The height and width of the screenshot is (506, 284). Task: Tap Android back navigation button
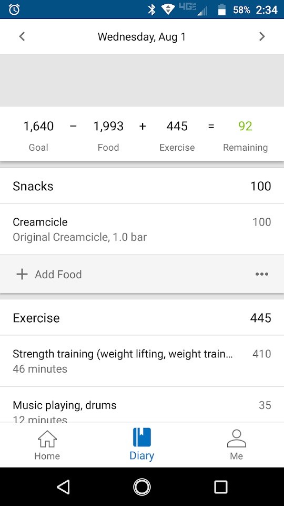(63, 486)
